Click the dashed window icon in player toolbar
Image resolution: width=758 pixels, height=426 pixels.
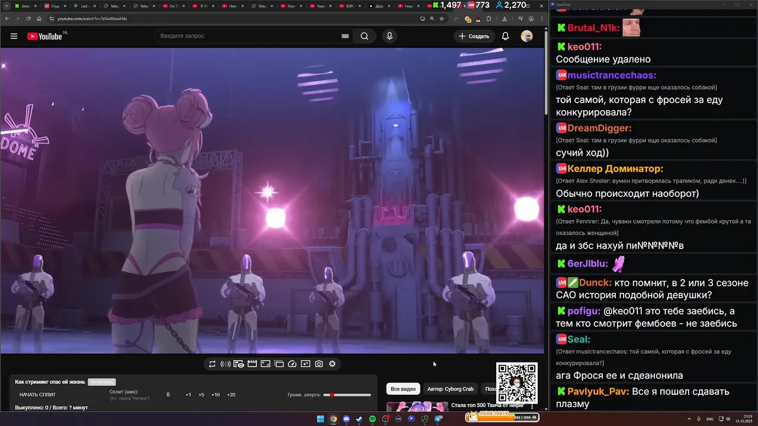click(278, 364)
